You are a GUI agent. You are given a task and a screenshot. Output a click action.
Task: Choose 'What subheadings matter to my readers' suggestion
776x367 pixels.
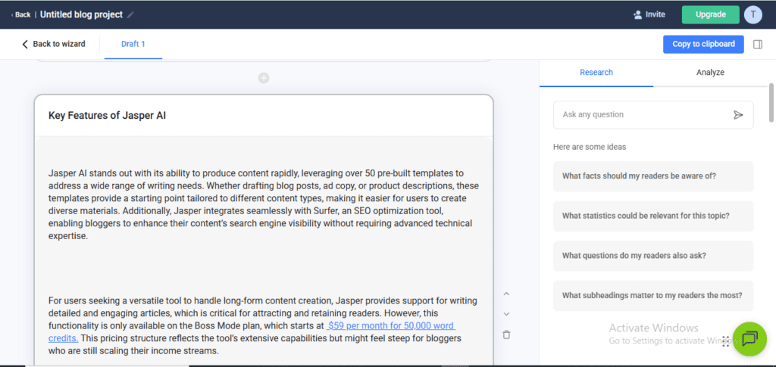[653, 296]
